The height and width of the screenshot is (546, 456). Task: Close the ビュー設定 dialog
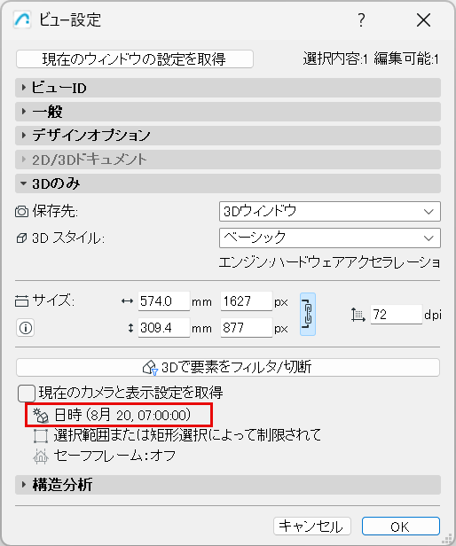(x=423, y=19)
